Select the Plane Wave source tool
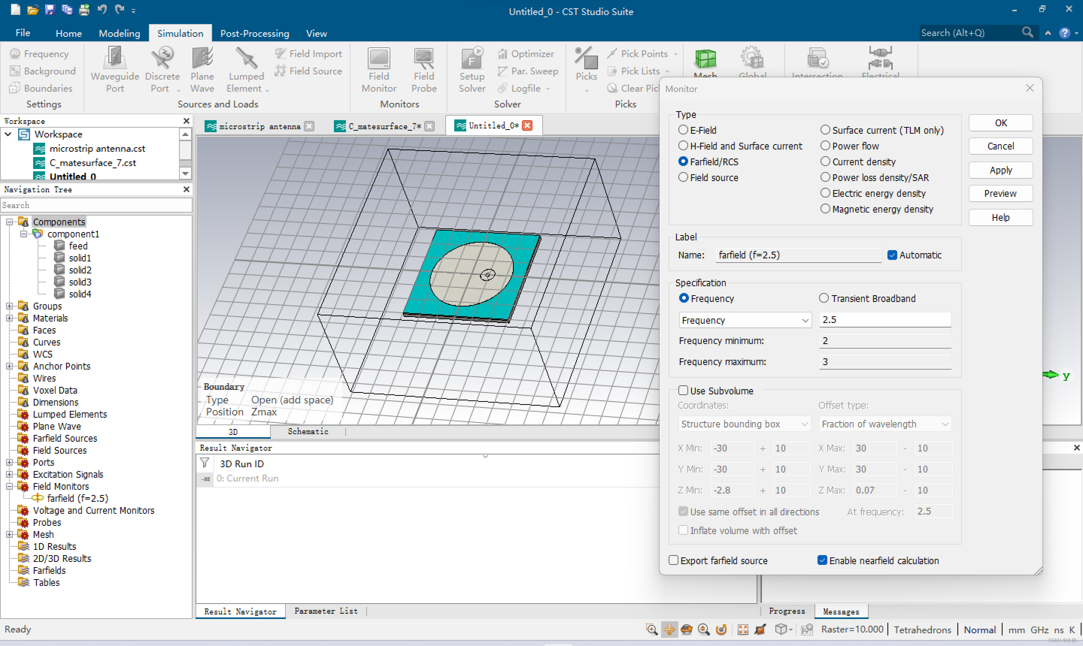Viewport: 1083px width, 646px height. pos(202,58)
